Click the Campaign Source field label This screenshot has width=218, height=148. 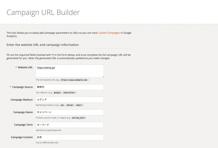pyautogui.click(x=22, y=87)
